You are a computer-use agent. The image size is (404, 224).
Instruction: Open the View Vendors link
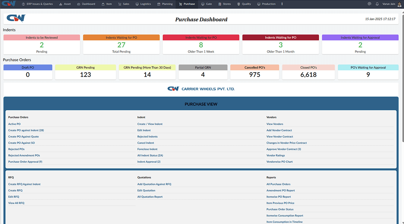[x=274, y=124]
